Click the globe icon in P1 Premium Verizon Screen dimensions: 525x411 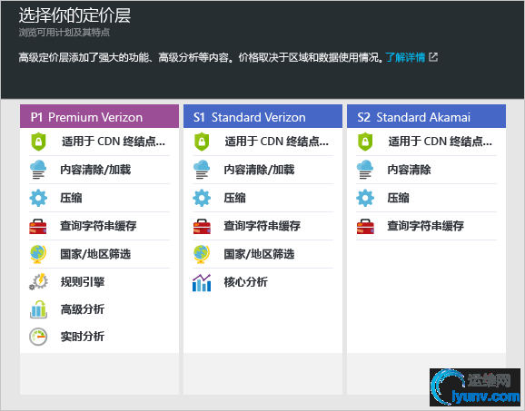point(38,254)
